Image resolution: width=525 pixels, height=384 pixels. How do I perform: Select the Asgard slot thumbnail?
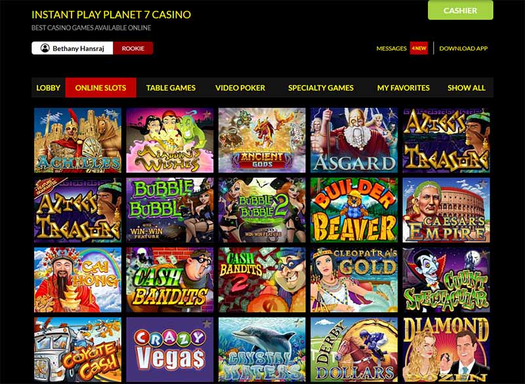point(354,140)
